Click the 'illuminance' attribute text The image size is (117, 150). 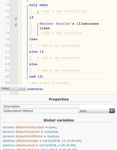(x=88, y=24)
